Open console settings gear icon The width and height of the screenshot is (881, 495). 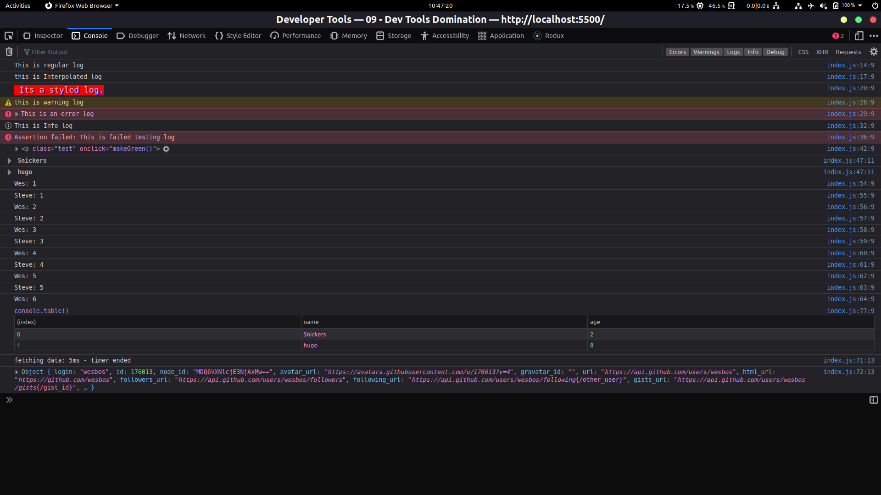click(x=874, y=52)
